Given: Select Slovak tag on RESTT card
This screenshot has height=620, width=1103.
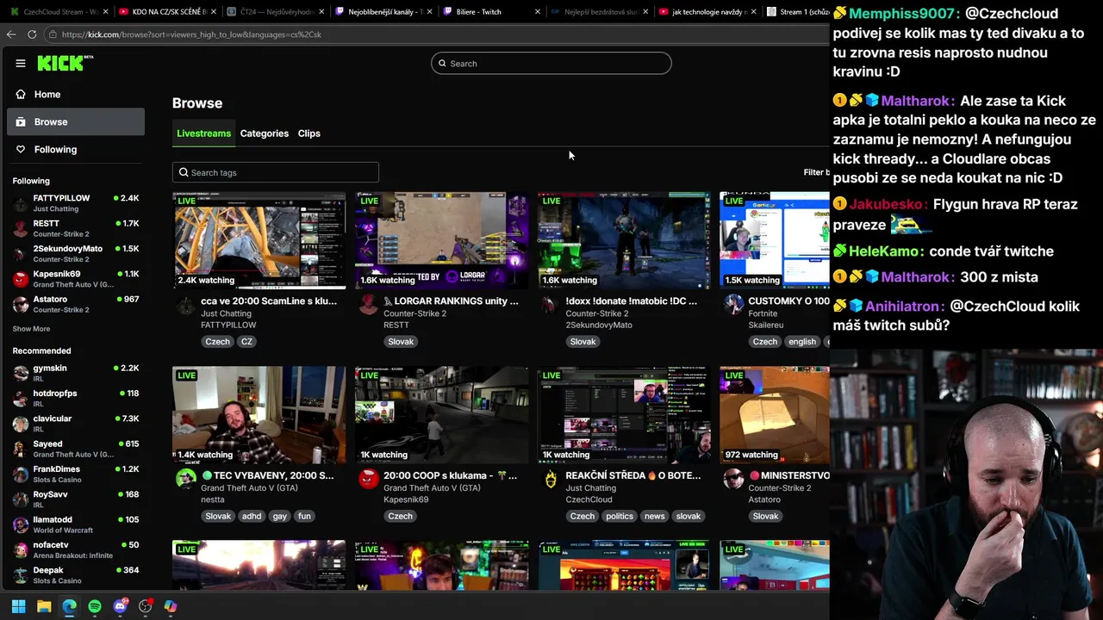Looking at the screenshot, I should coord(401,342).
